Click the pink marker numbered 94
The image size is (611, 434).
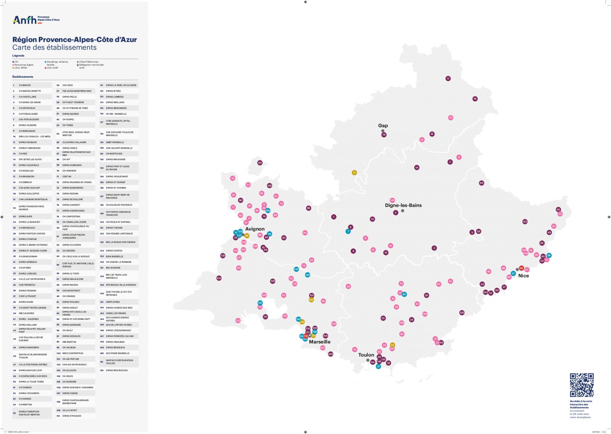pos(305,233)
